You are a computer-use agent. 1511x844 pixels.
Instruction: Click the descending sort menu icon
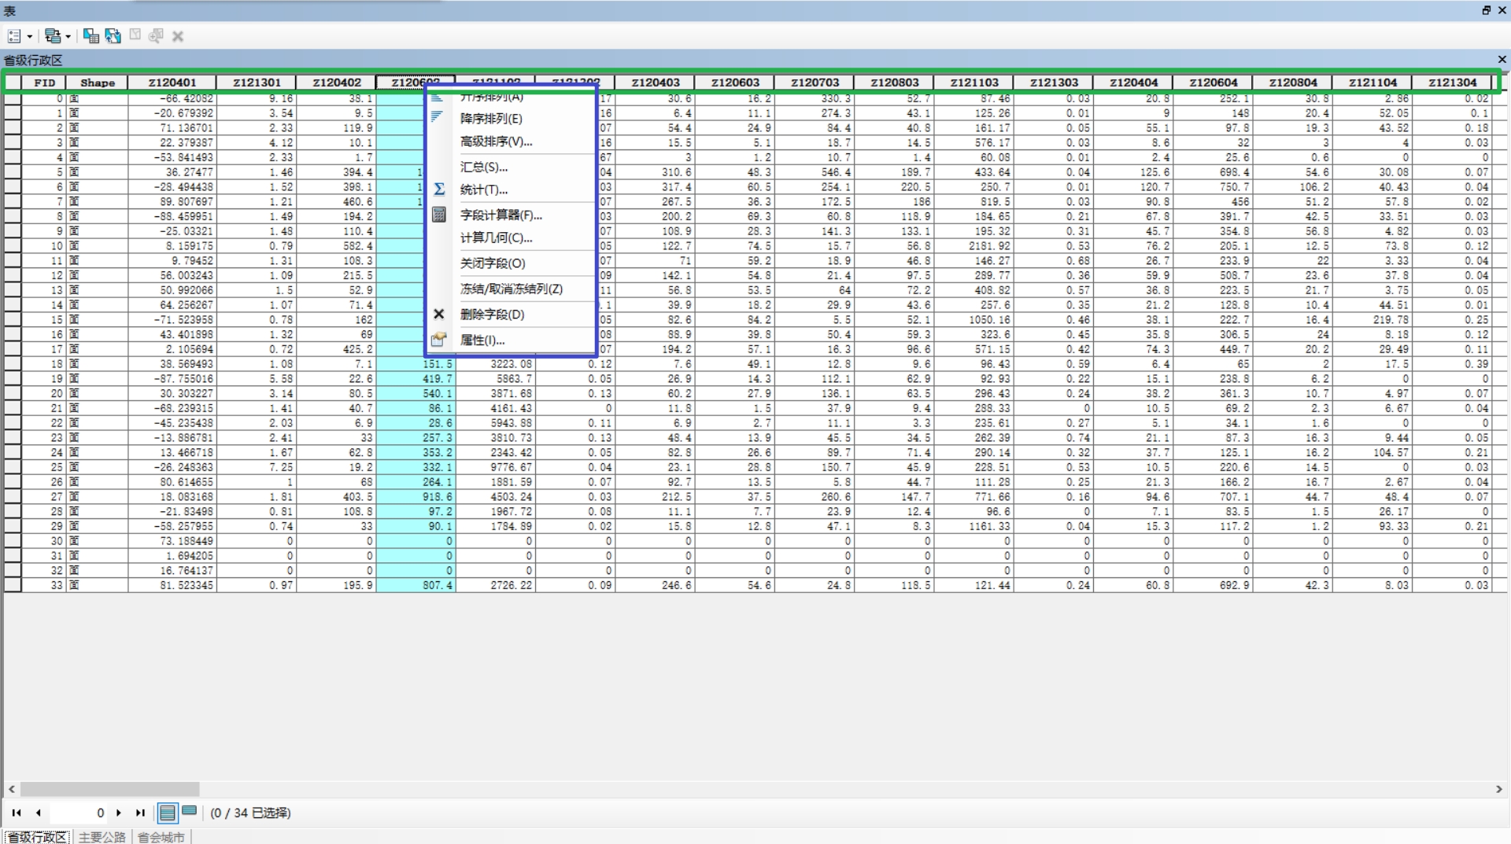(438, 118)
